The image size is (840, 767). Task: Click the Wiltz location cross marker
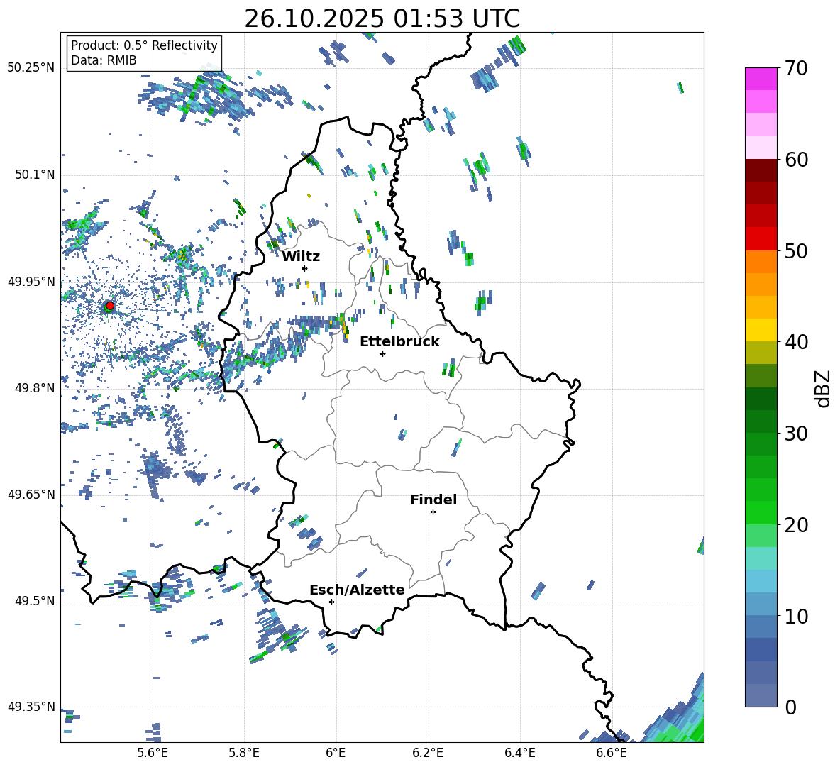(x=305, y=269)
